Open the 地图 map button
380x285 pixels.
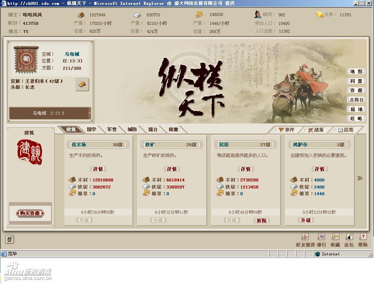(356, 72)
